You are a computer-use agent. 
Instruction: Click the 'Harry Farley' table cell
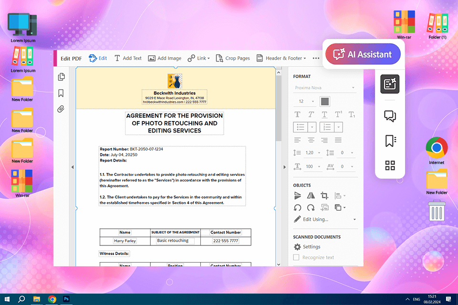pos(125,241)
